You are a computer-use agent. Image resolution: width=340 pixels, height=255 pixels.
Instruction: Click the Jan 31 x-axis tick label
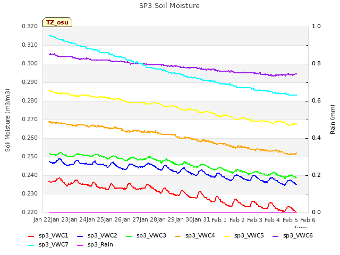click(201, 219)
